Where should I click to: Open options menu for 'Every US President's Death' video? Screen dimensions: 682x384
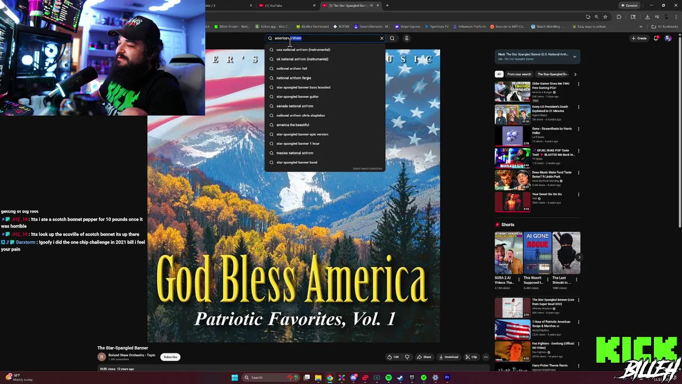(x=578, y=107)
